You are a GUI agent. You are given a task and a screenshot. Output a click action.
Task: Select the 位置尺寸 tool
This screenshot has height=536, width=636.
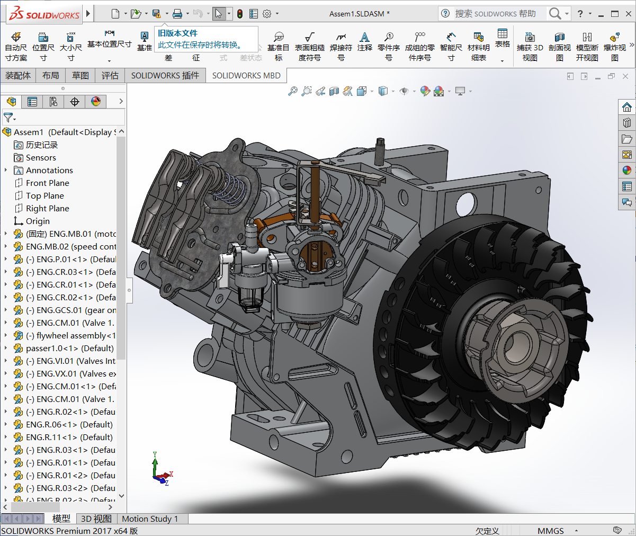43,46
